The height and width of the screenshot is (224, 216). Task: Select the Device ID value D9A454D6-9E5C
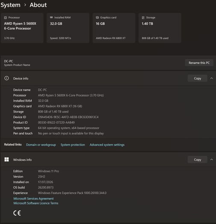68,117
